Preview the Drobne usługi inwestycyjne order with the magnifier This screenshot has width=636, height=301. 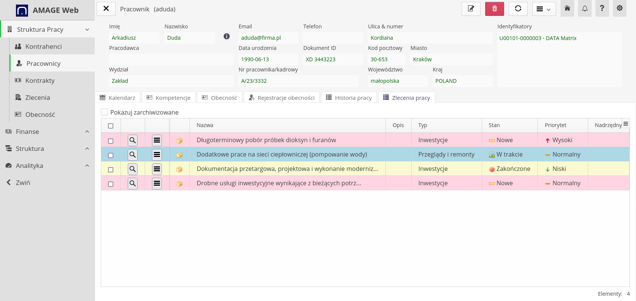[x=133, y=183]
